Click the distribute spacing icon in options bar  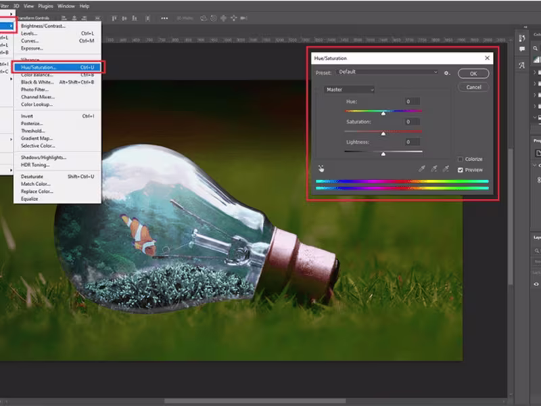pos(147,18)
